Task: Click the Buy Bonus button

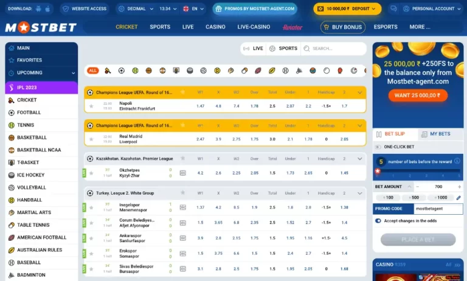Action: 343,27
